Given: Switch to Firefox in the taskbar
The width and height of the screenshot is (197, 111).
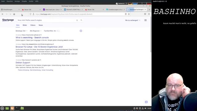Looking at the screenshot, I should pyautogui.click(x=12, y=108).
